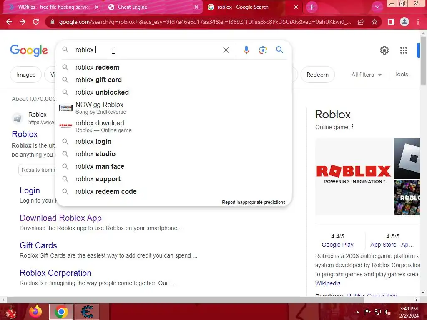This screenshot has height=320, width=427.
Task: Choose suggestion roblox download
Action: (174, 126)
